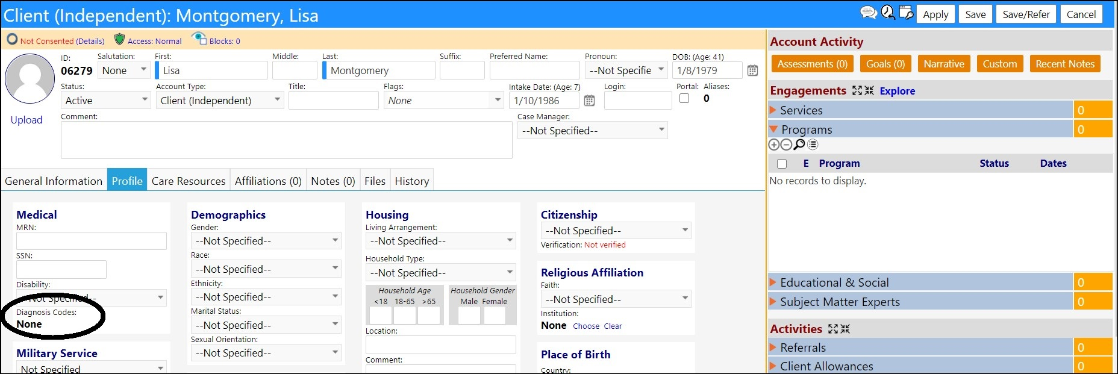Open the Sexual Orientation dropdown
Screen dimensions: 1118x374
266,352
